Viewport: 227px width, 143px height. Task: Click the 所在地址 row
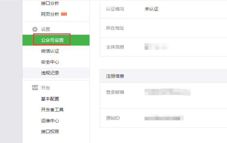[x=163, y=28]
